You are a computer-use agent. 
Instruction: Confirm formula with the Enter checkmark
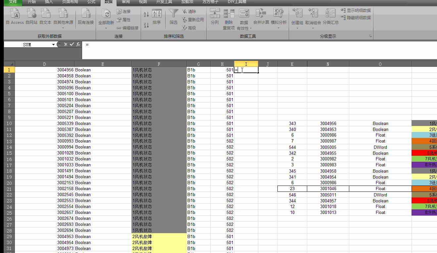(72, 44)
